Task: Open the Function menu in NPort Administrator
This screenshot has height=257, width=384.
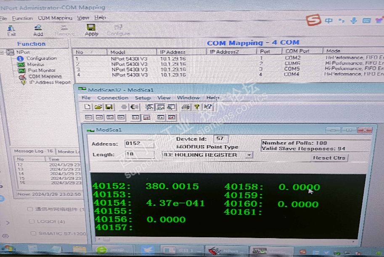Action: point(22,18)
